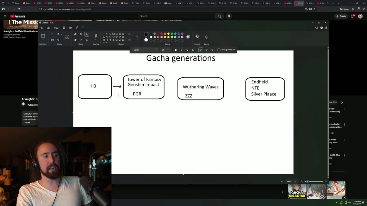
Task: Click the feedback megaphone icon in Paint
Action: pos(316,28)
